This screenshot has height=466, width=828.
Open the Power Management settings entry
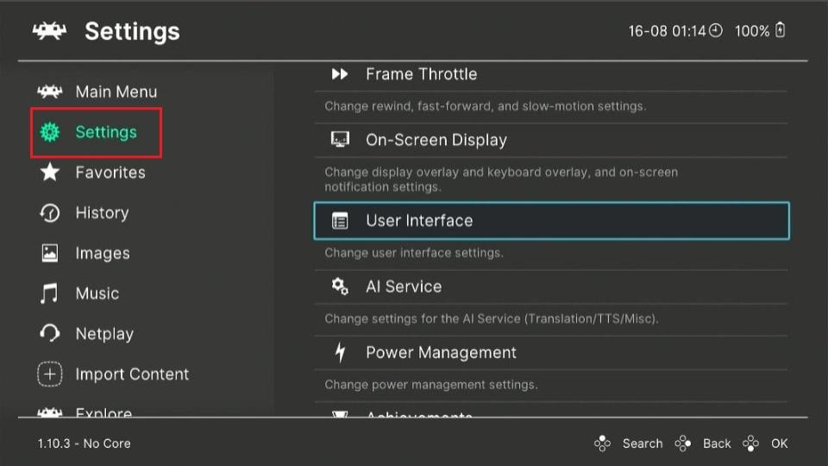coord(551,352)
